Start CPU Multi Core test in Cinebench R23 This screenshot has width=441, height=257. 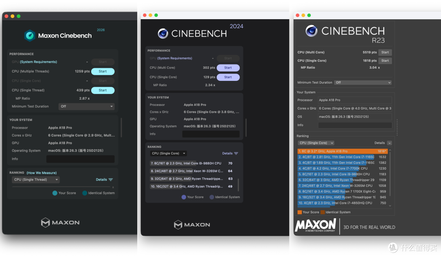pyautogui.click(x=385, y=52)
